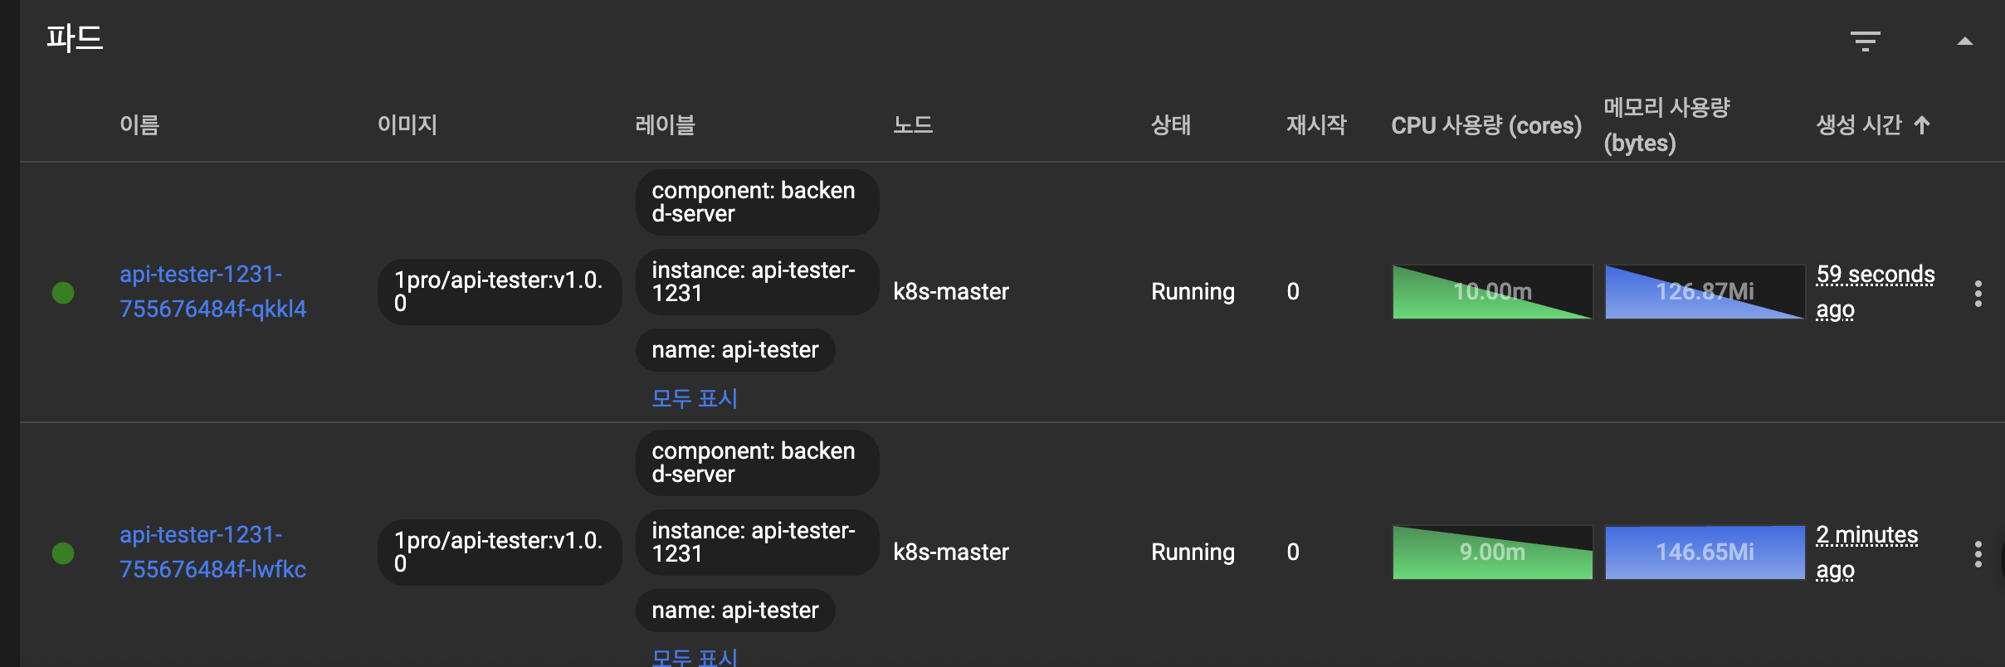Click the 10.00m CPU usage sparkline
2005x667 pixels.
click(x=1492, y=292)
